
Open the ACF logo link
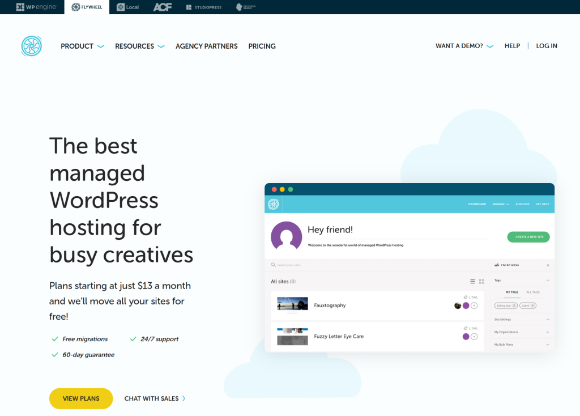pos(162,7)
